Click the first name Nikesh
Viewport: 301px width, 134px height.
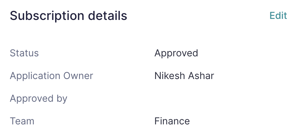tap(169, 76)
